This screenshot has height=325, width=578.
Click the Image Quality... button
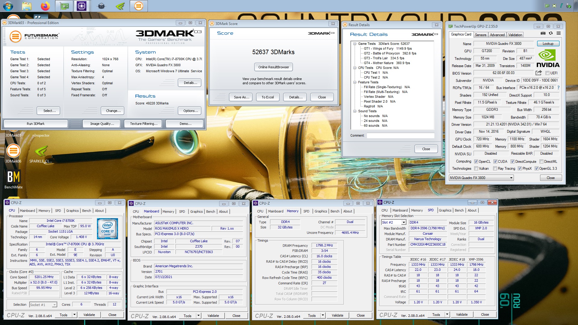tap(102, 124)
